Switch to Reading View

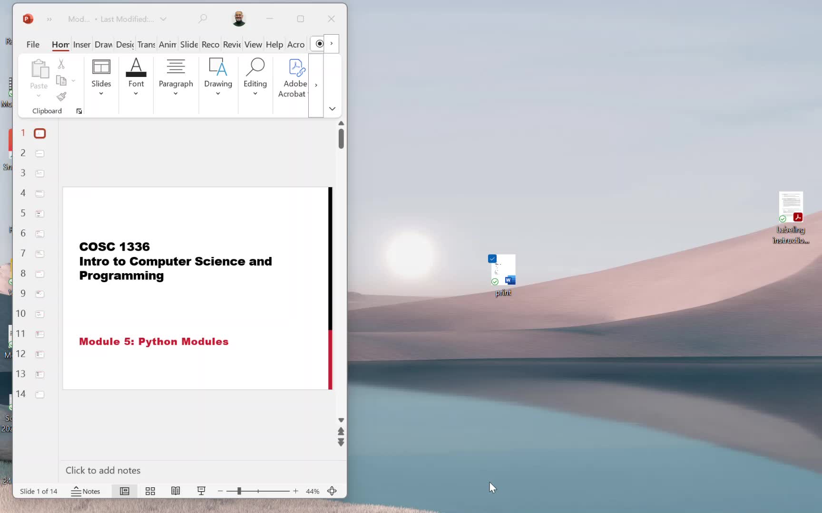[176, 491]
